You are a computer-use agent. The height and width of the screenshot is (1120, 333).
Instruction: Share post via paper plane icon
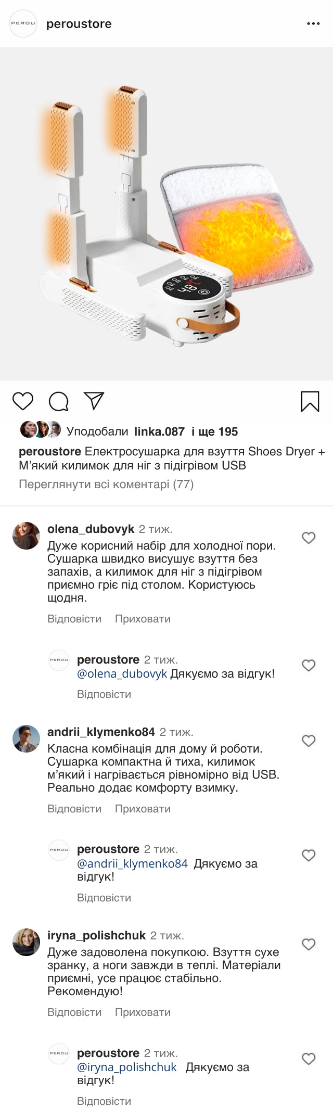click(x=94, y=401)
